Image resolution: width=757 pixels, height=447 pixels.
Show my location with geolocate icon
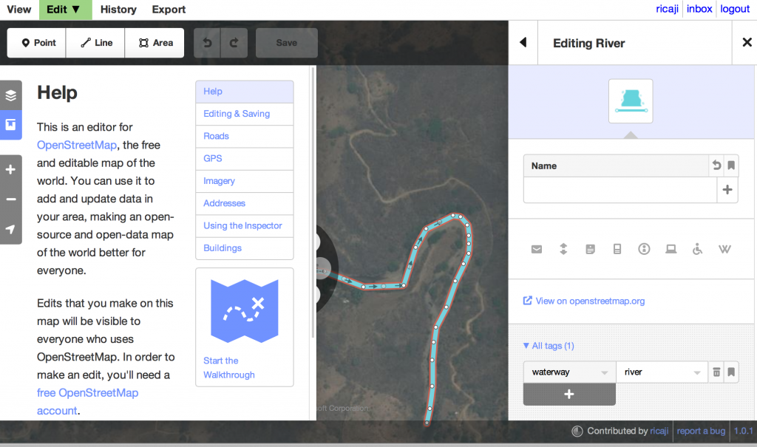(x=10, y=229)
